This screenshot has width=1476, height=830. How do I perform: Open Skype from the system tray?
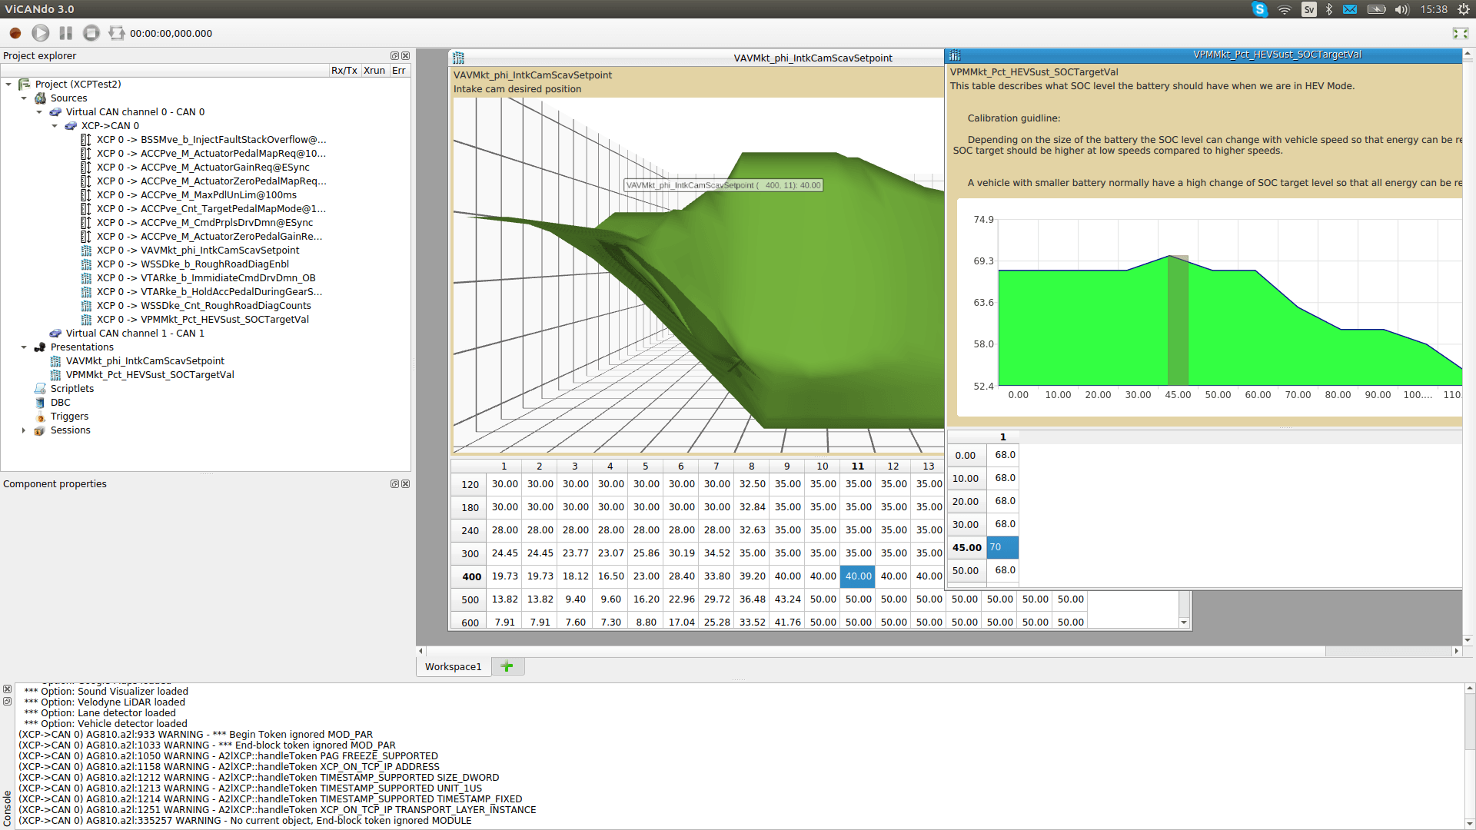tap(1259, 9)
